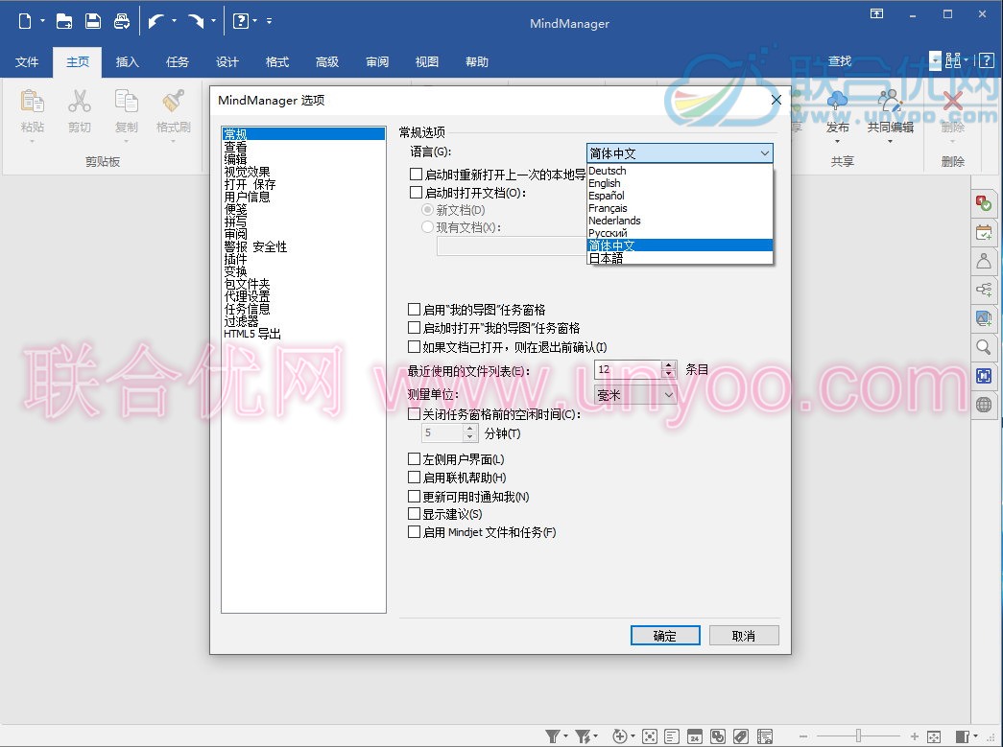Enable Mindjet files and tasks checkbox
Image resolution: width=1003 pixels, height=747 pixels.
(414, 531)
